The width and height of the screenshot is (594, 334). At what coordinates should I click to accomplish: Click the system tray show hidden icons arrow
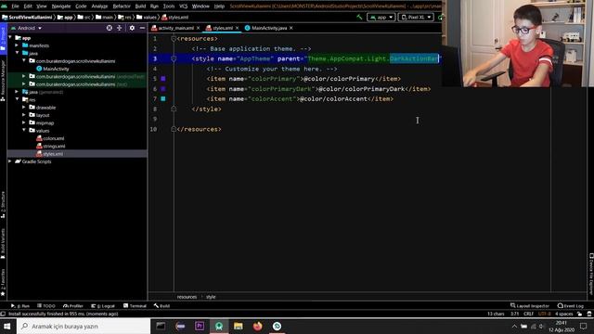tap(514, 326)
